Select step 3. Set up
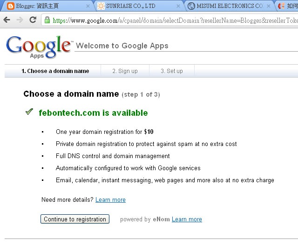Image resolution: width=298 pixels, height=252 pixels. pyautogui.click(x=172, y=71)
